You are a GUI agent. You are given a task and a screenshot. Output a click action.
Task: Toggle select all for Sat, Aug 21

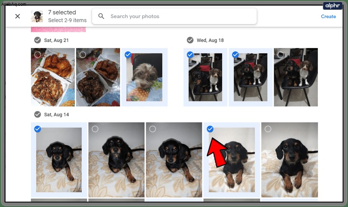38,40
